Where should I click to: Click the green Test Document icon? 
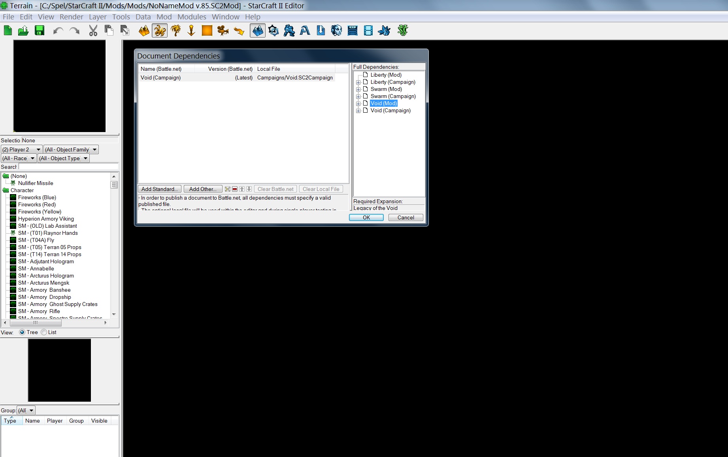tap(403, 30)
